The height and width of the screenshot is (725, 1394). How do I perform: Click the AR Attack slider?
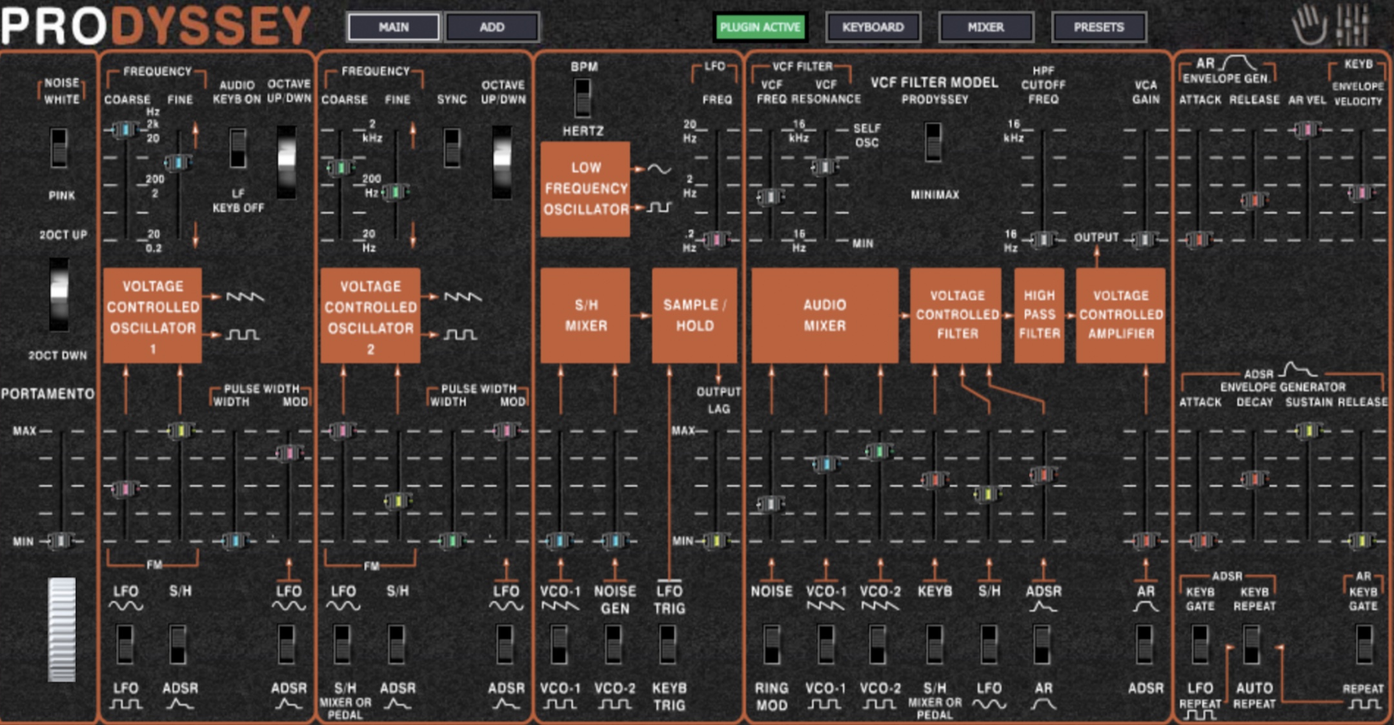coord(1198,240)
